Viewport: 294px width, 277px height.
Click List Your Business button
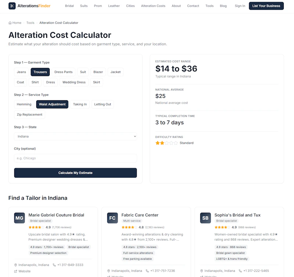click(266, 6)
